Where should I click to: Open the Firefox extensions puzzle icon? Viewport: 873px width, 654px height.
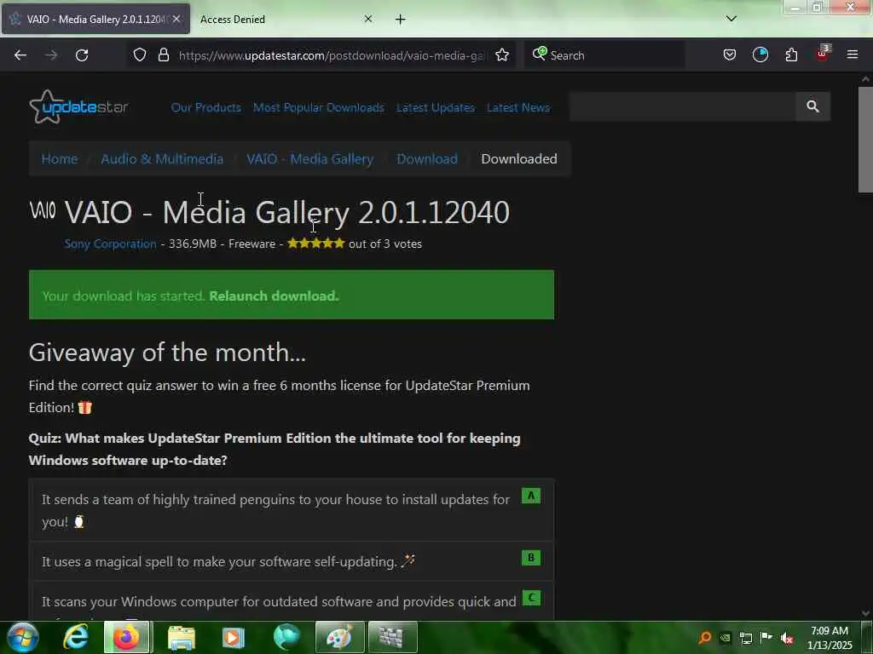click(791, 55)
